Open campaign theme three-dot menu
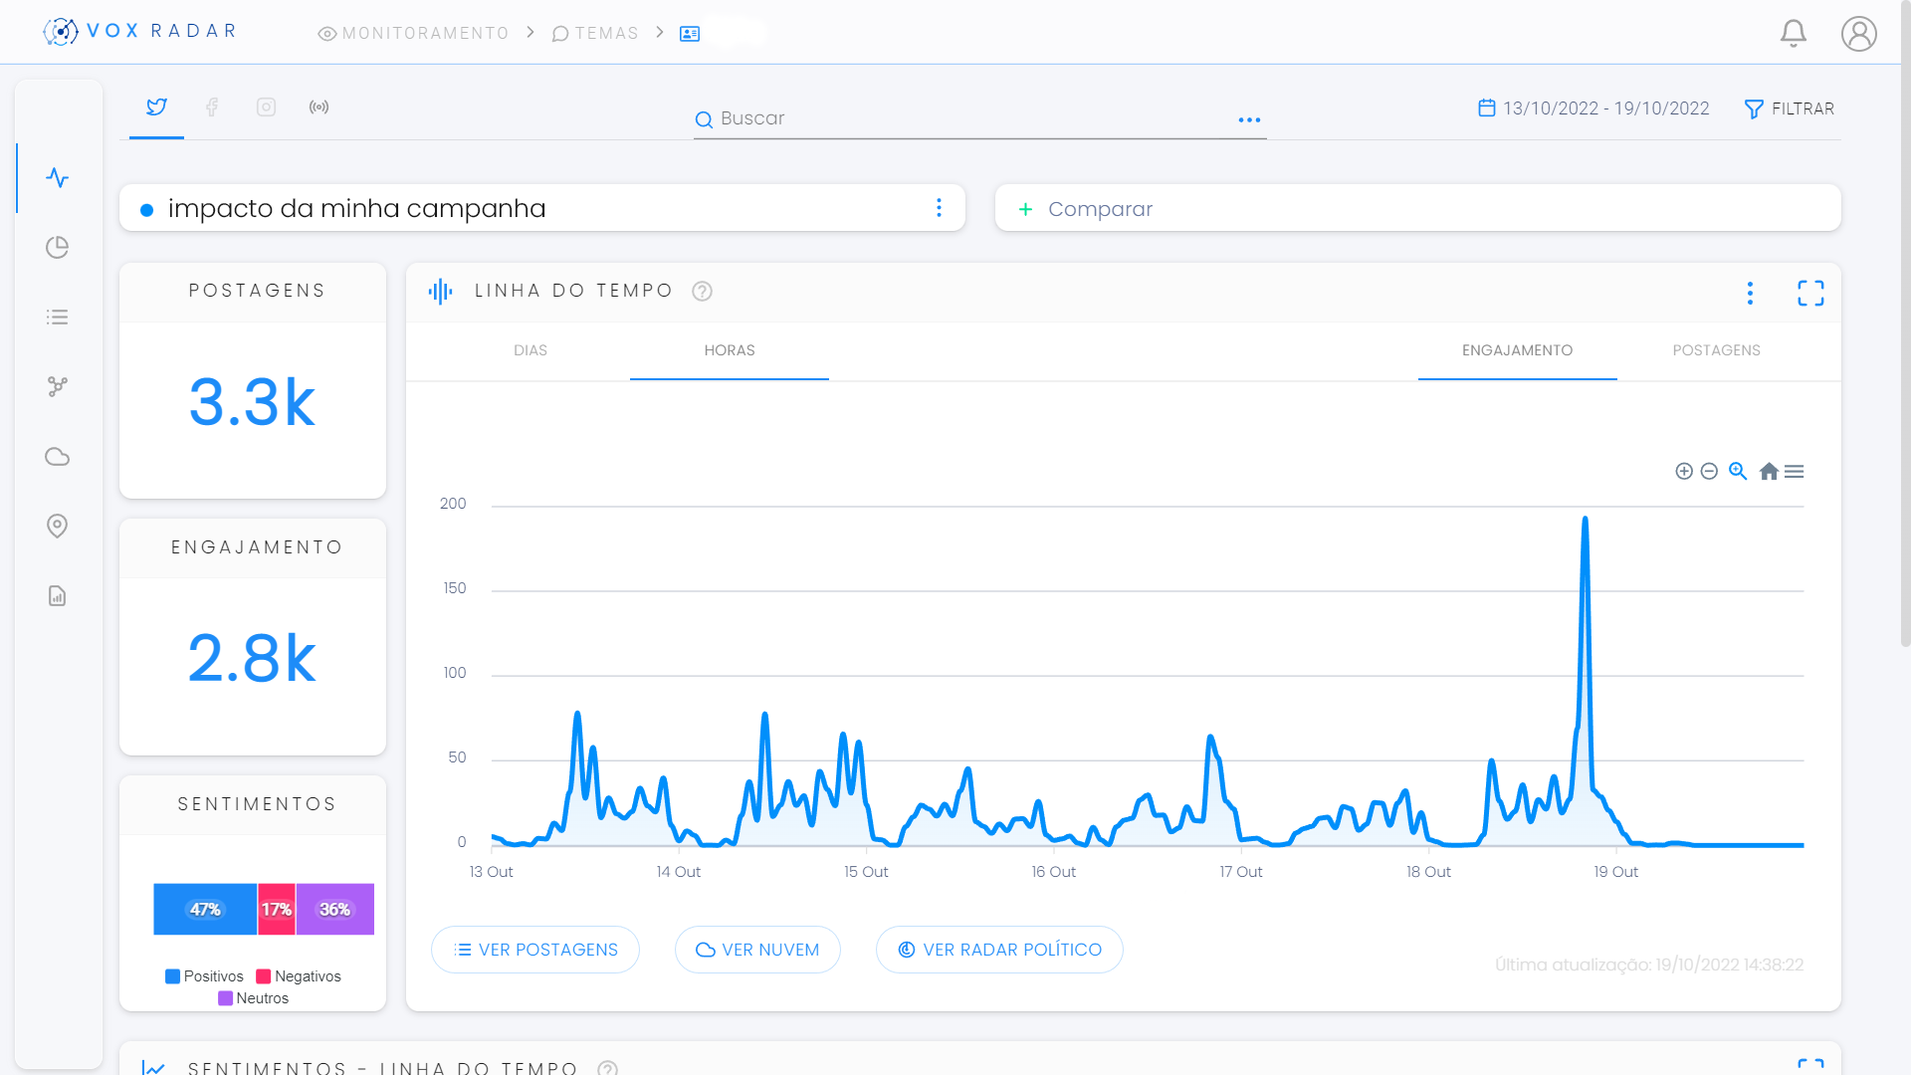The width and height of the screenshot is (1911, 1075). pyautogui.click(x=939, y=207)
